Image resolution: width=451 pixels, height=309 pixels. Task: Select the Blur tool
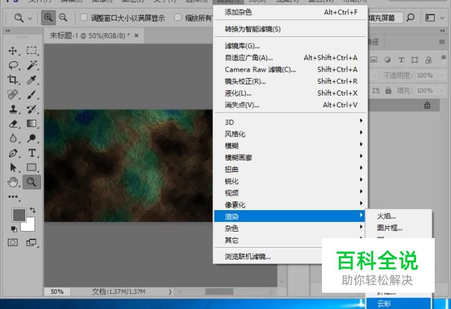[13, 138]
